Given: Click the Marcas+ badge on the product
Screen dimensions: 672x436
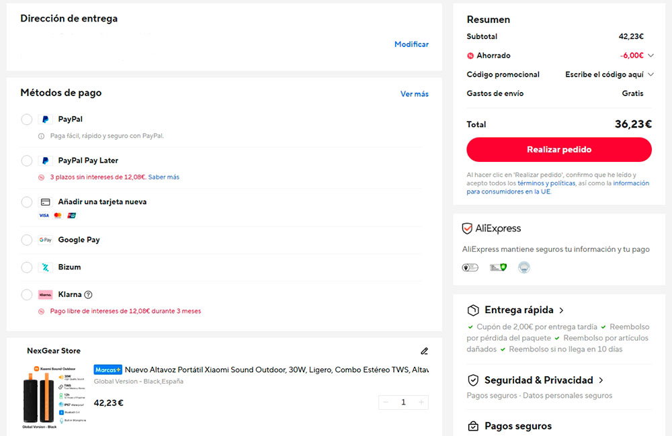Looking at the screenshot, I should pyautogui.click(x=108, y=369).
